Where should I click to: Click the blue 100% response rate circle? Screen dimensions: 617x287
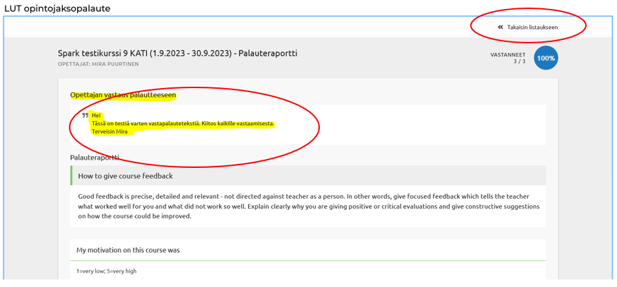coord(545,59)
